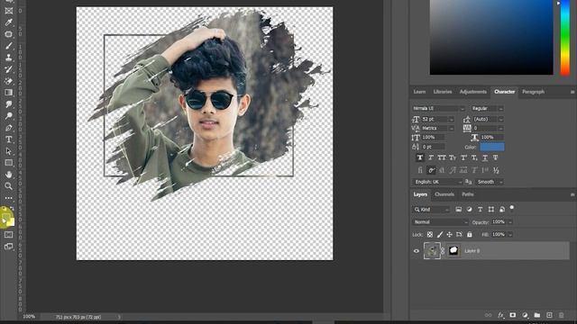Toggle Faux Italic in the Character panel

pos(431,157)
